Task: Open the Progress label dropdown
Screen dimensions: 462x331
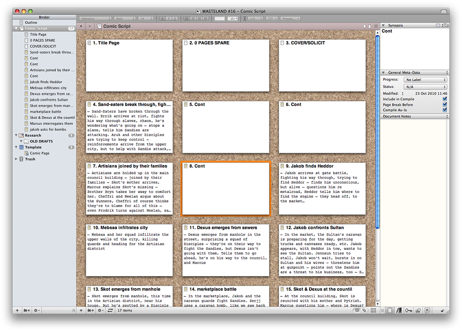Action: [425, 80]
